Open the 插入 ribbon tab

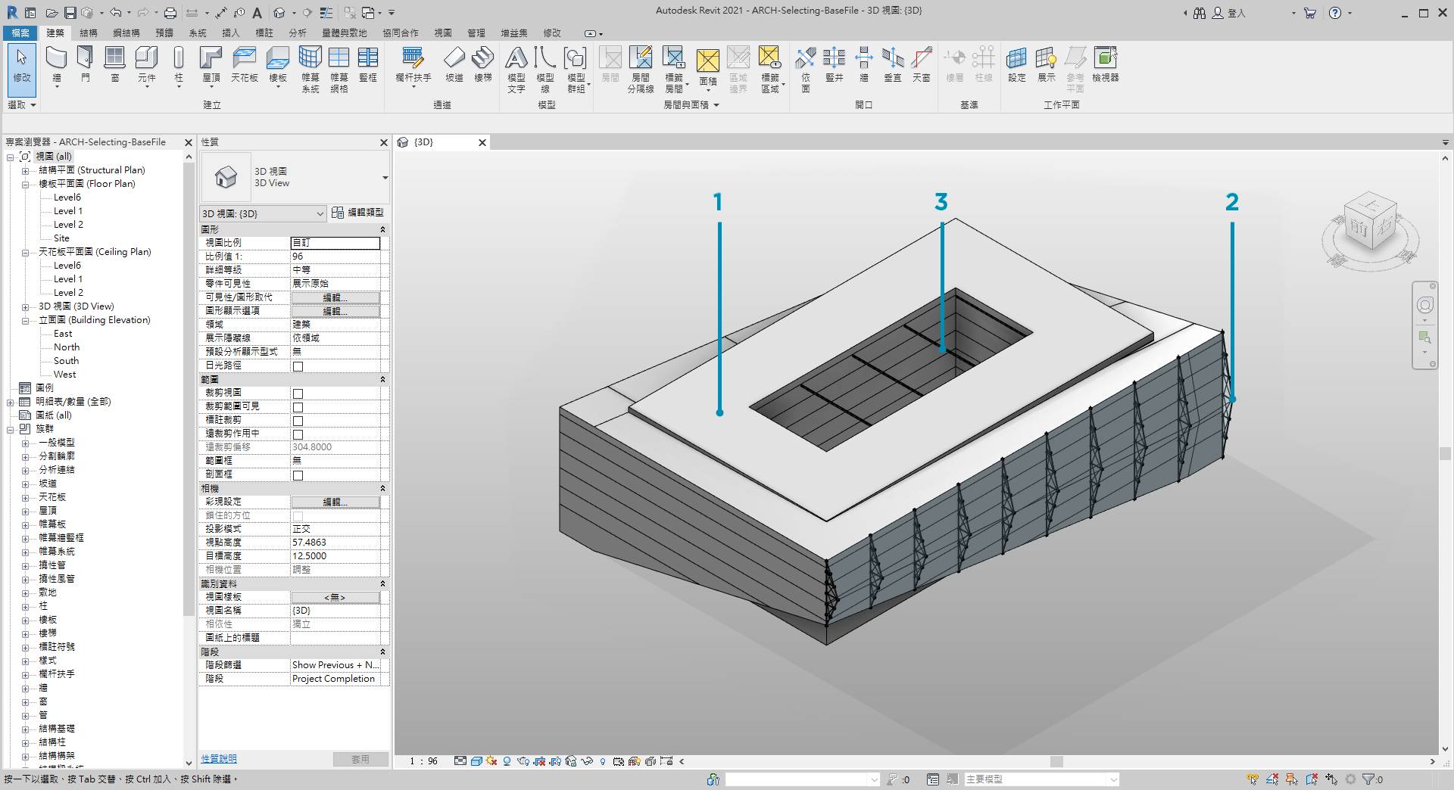point(231,33)
